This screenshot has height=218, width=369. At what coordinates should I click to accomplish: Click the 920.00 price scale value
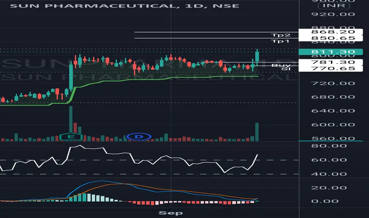(x=333, y=14)
